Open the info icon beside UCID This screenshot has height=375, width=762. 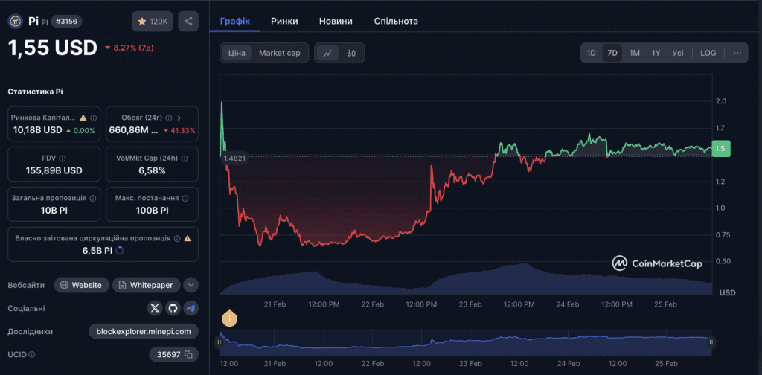click(x=31, y=355)
